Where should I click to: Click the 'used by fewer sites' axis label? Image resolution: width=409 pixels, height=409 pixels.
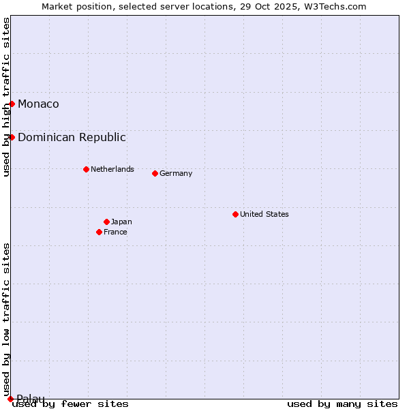tap(71, 404)
